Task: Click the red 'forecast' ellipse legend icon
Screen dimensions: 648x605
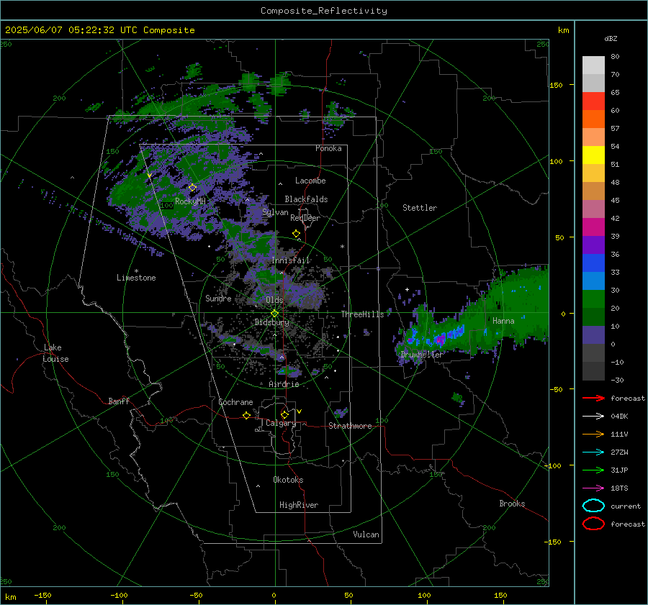Action: point(593,524)
